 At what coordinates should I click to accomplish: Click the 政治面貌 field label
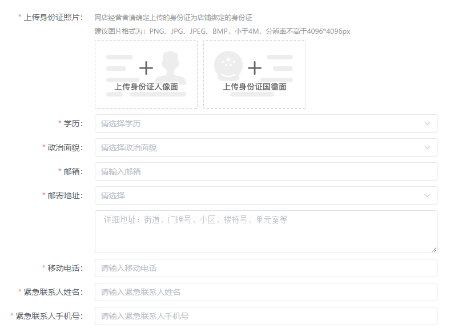[65, 147]
